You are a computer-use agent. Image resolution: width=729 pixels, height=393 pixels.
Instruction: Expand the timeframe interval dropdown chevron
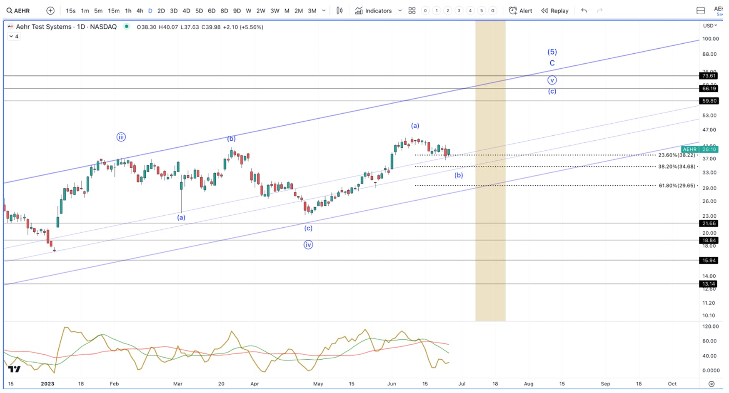[324, 11]
